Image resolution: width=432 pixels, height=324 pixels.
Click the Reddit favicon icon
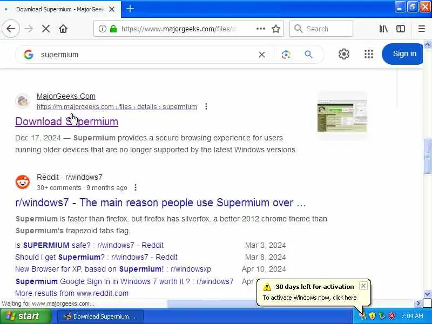click(x=23, y=182)
